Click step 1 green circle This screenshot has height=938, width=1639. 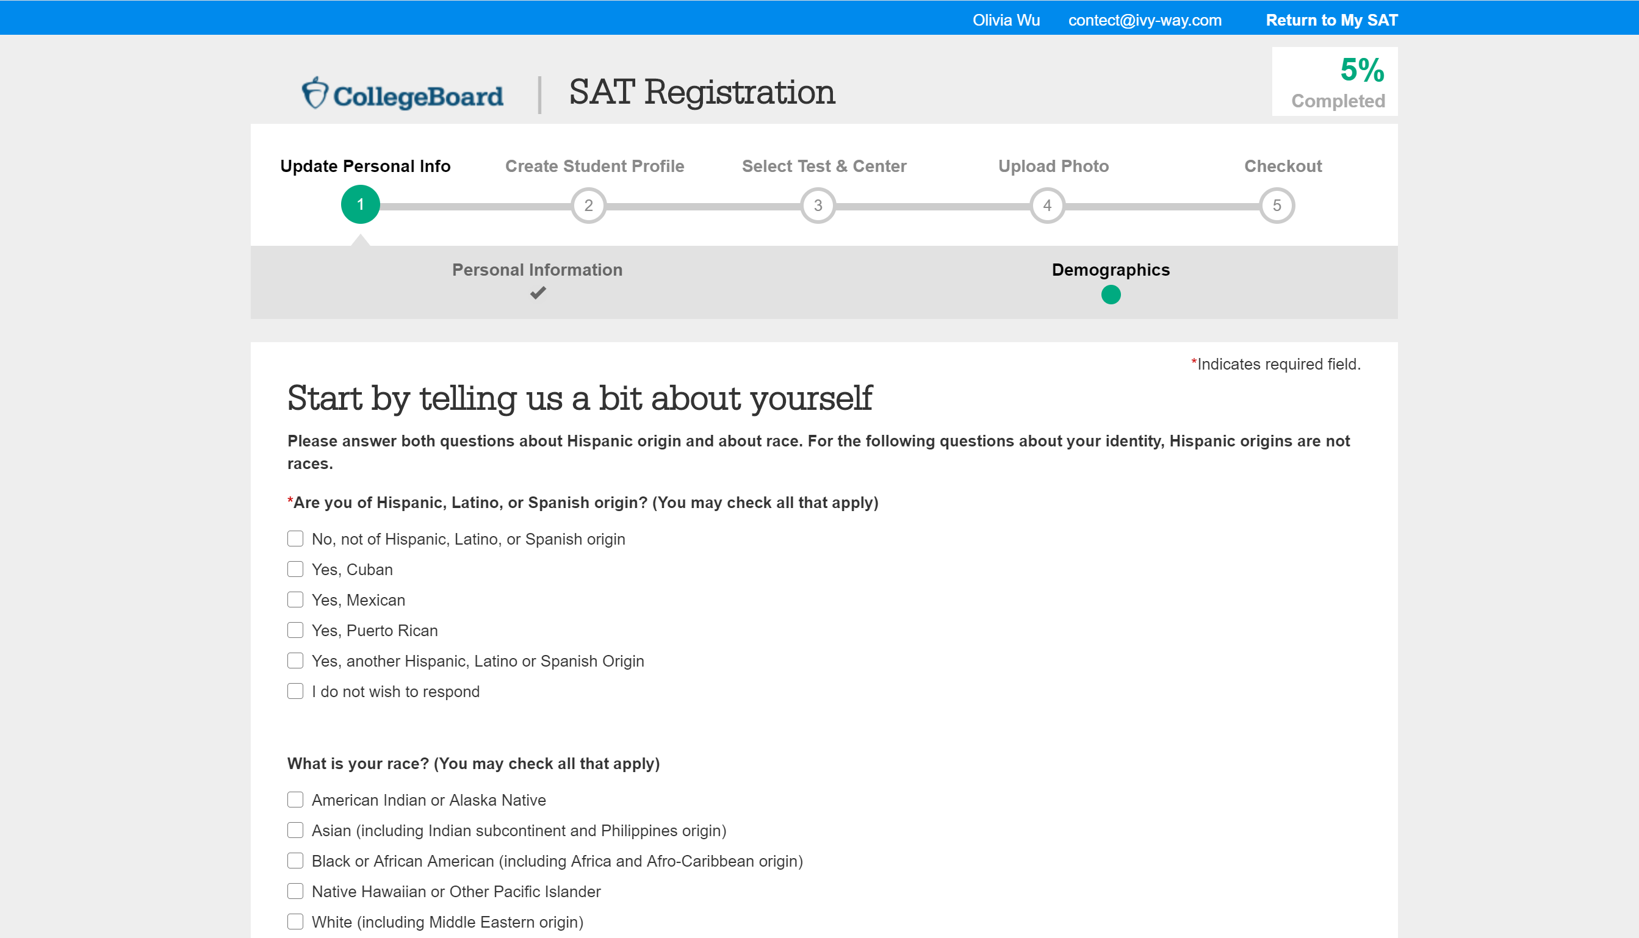(x=360, y=205)
